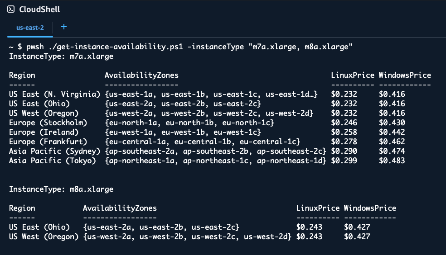Click the m7a.xlarge InstanceType heading
This screenshot has height=255, width=446.
point(61,57)
